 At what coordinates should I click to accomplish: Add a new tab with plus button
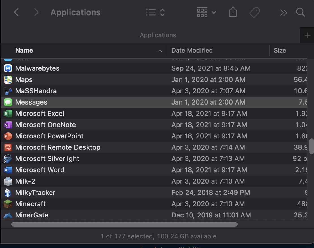pyautogui.click(x=307, y=36)
